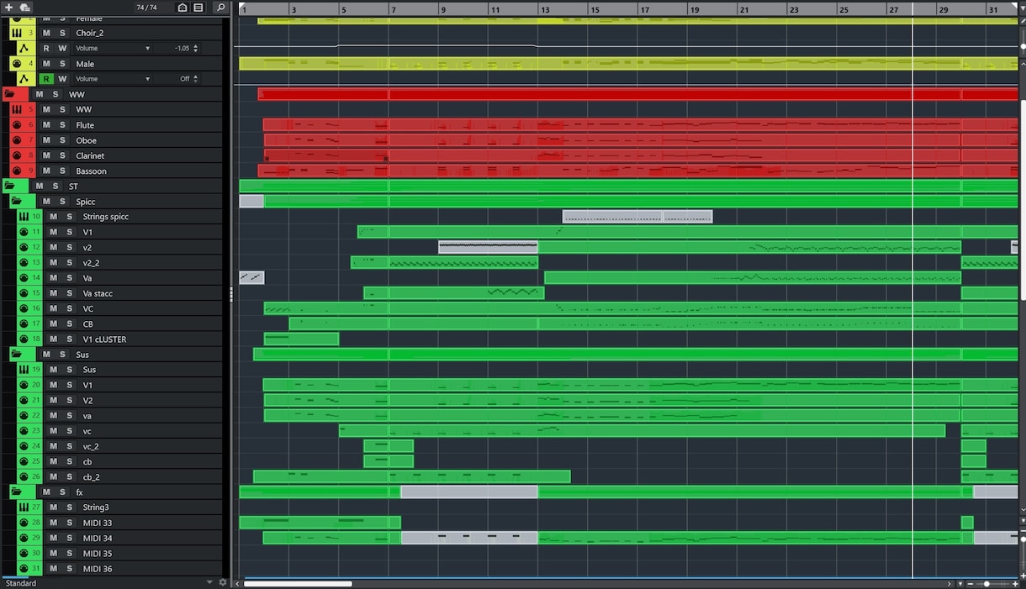1026x589 pixels.
Task: Click the Male volume Off value stepper
Action: (196, 79)
